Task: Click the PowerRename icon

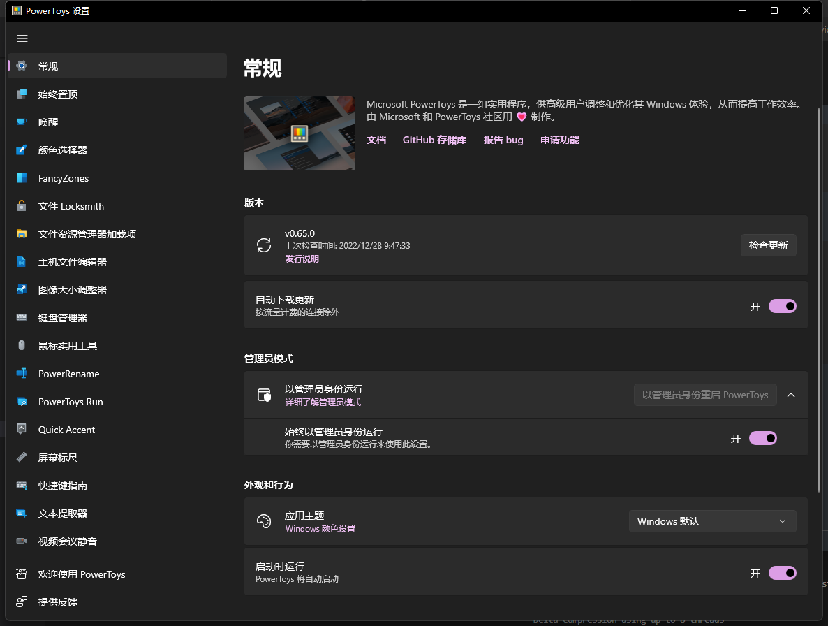Action: (x=22, y=374)
